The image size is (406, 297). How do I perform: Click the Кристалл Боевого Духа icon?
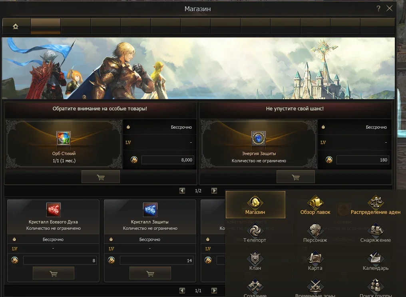53,209
